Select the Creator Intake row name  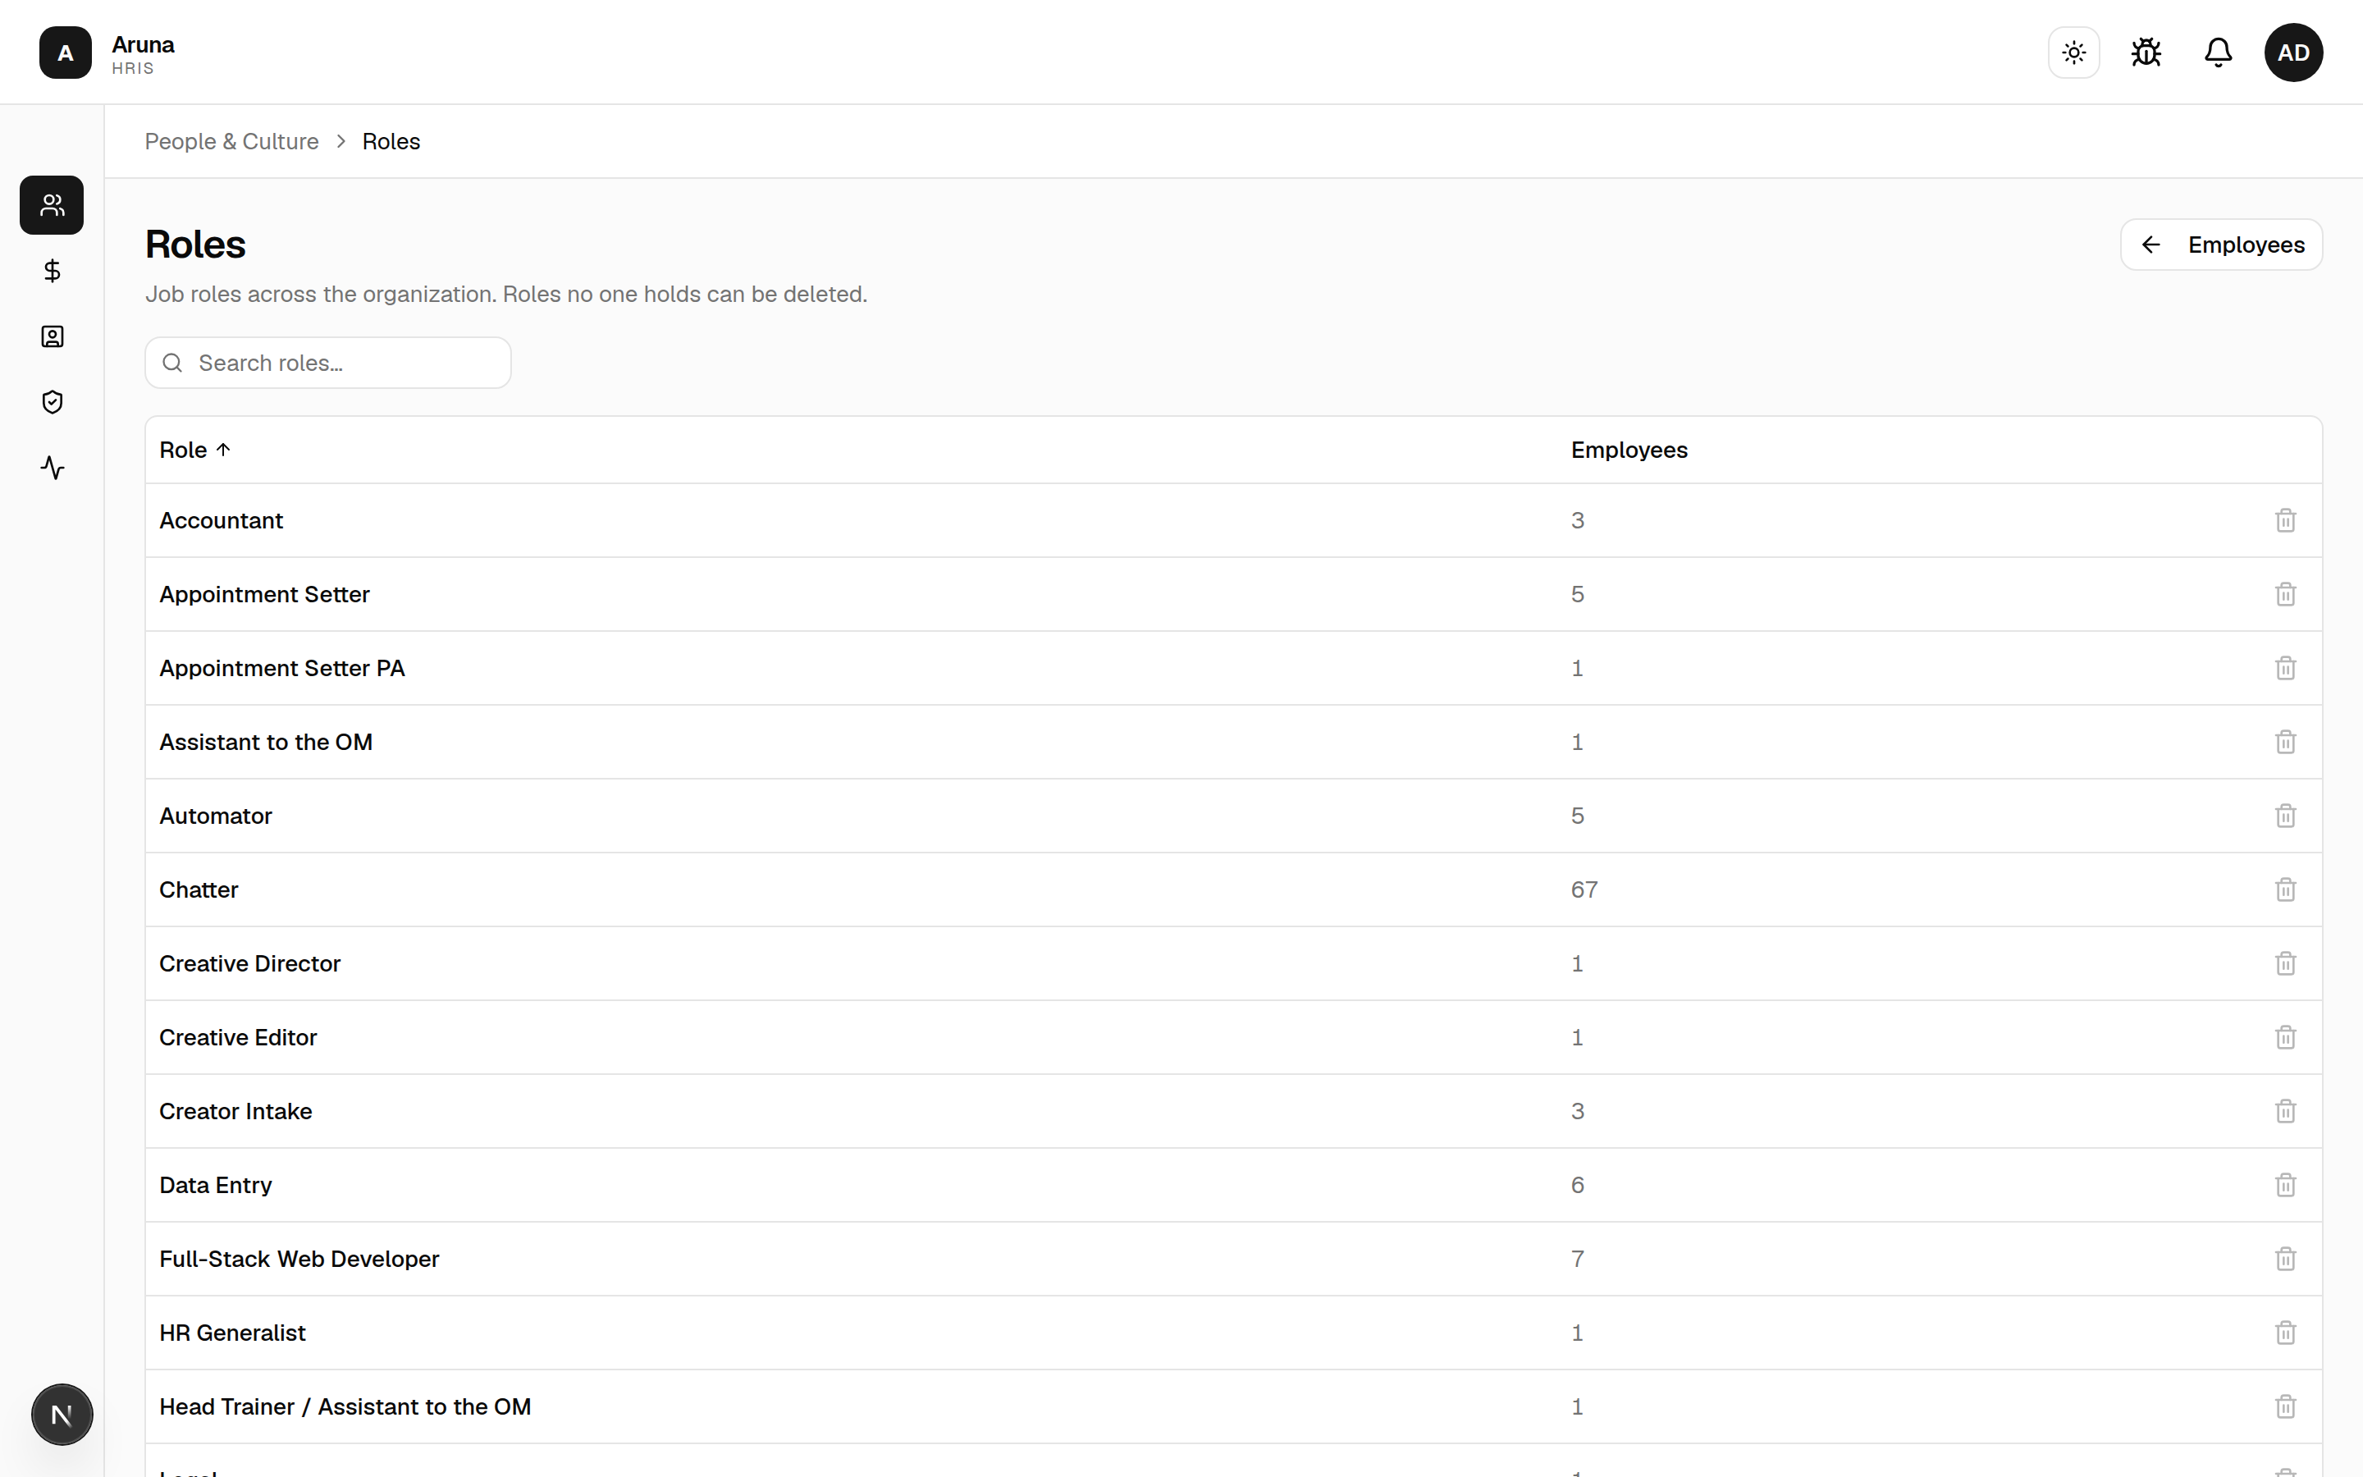[235, 1112]
